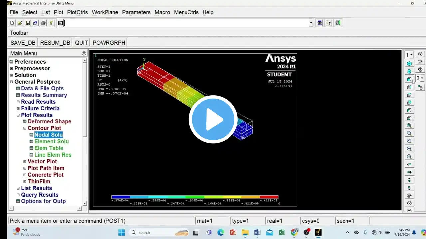Screen dimensions: 426x239
Task: Click the Reset Picking icon
Action: 329,23
